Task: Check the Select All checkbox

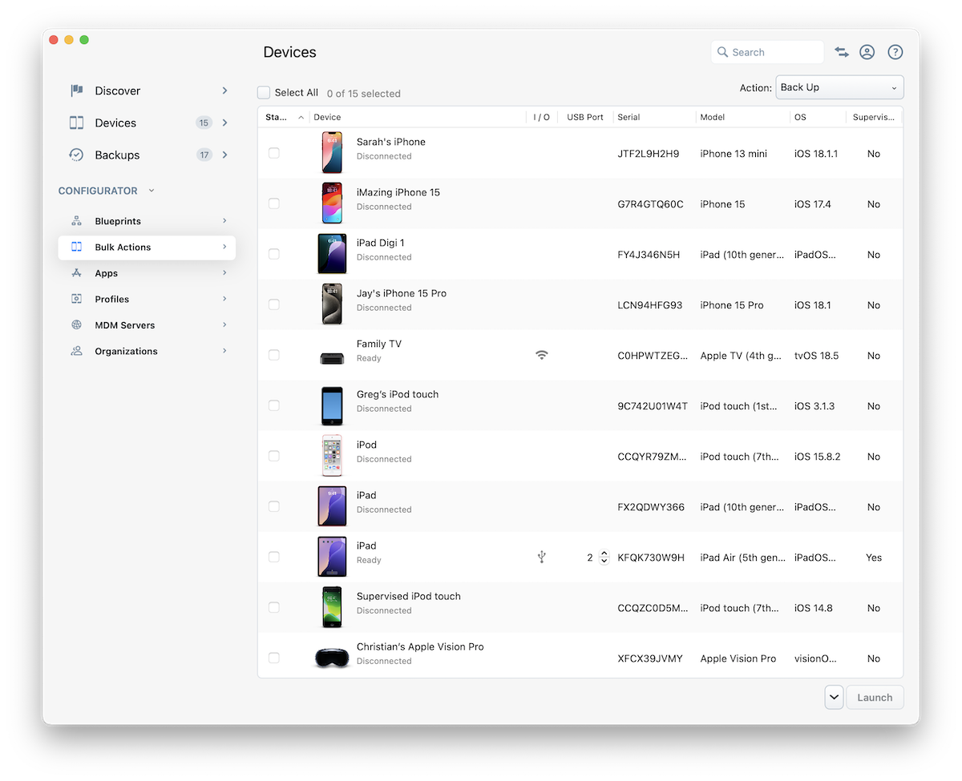Action: (264, 93)
